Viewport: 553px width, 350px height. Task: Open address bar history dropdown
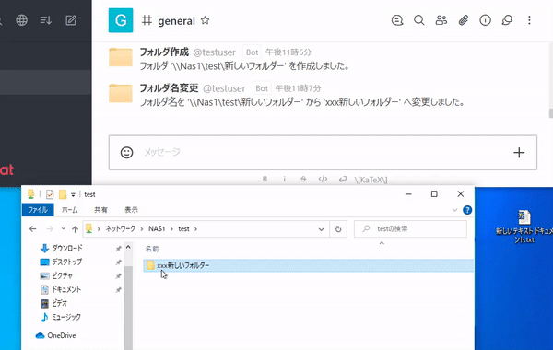point(321,229)
